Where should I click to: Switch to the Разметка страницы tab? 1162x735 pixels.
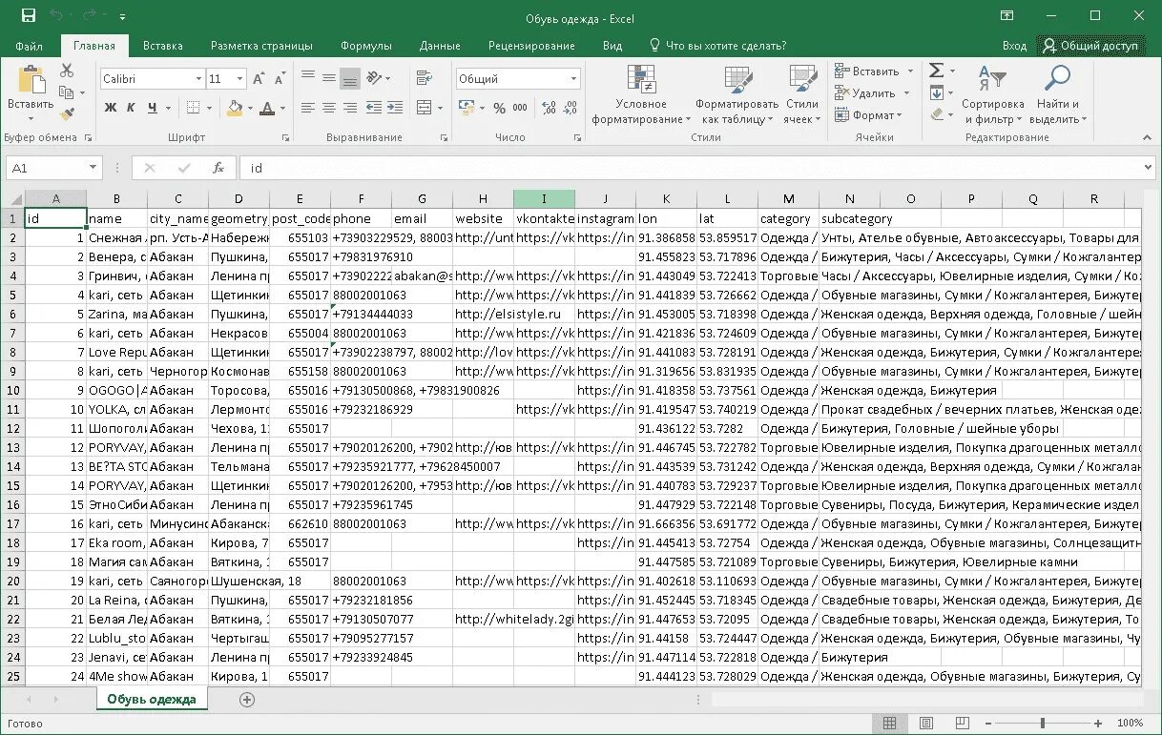point(261,46)
